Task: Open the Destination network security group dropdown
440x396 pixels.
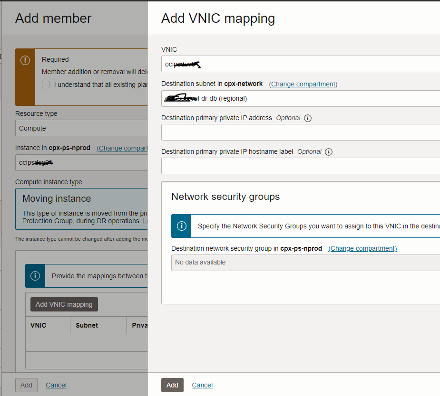Action: tap(304, 262)
